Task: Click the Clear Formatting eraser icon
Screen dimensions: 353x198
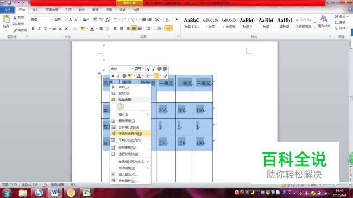Action: tap(96, 20)
